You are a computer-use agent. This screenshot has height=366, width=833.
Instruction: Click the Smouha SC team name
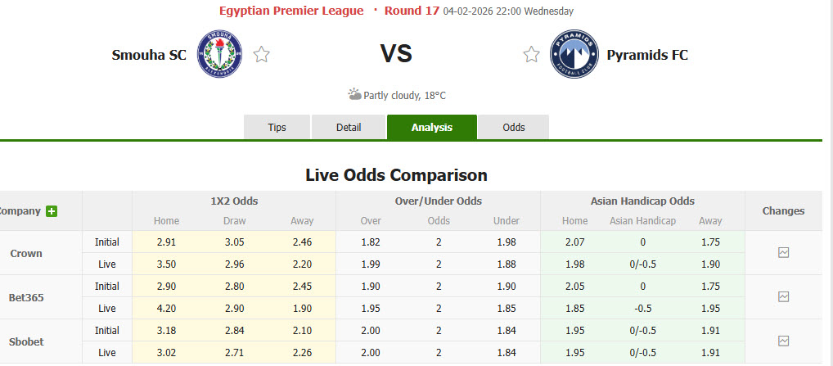150,56
